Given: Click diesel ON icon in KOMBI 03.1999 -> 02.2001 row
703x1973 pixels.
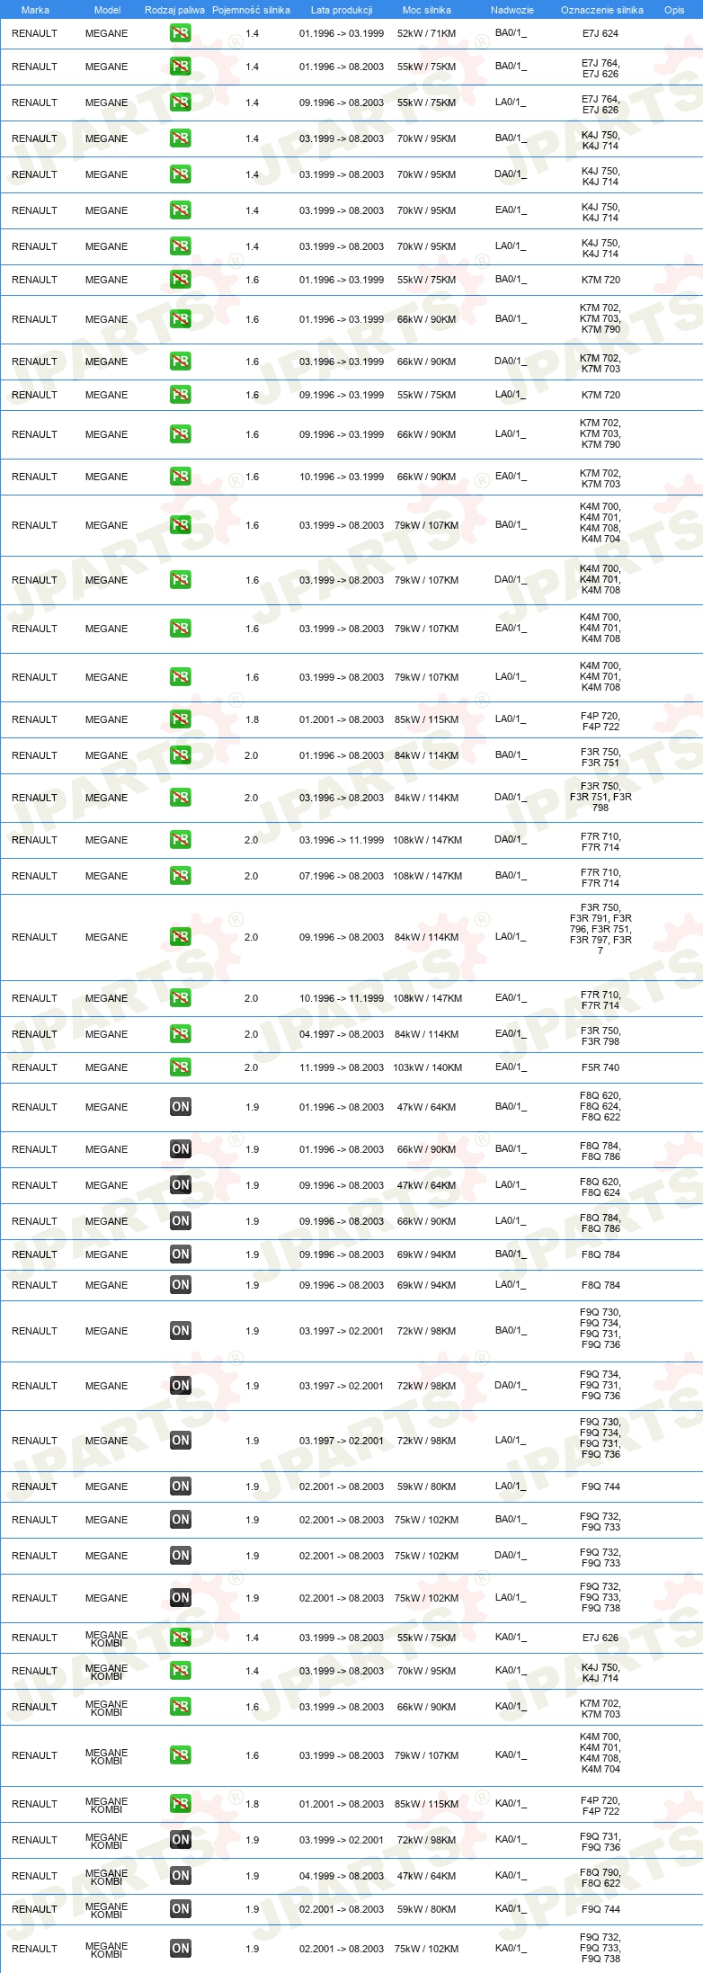Looking at the screenshot, I should pos(180,1840).
